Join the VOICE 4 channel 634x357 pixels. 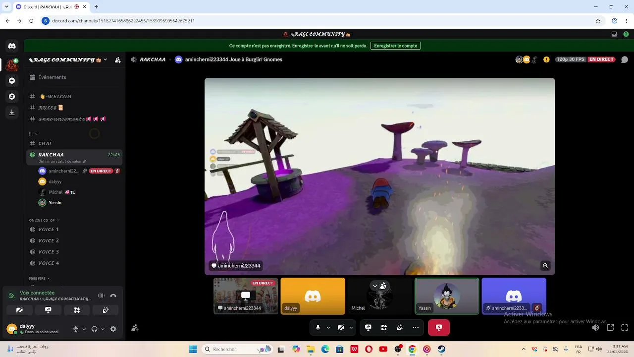[x=74, y=263]
